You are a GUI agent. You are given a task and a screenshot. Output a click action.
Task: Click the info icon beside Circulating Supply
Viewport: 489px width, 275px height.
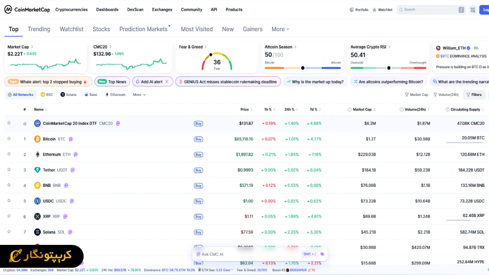click(x=447, y=109)
